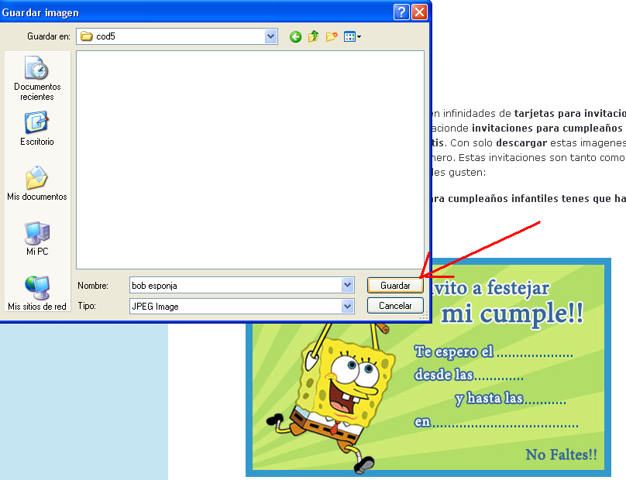626x480 pixels.
Task: Open Documentos recientes in the places bar
Action: pos(37,79)
